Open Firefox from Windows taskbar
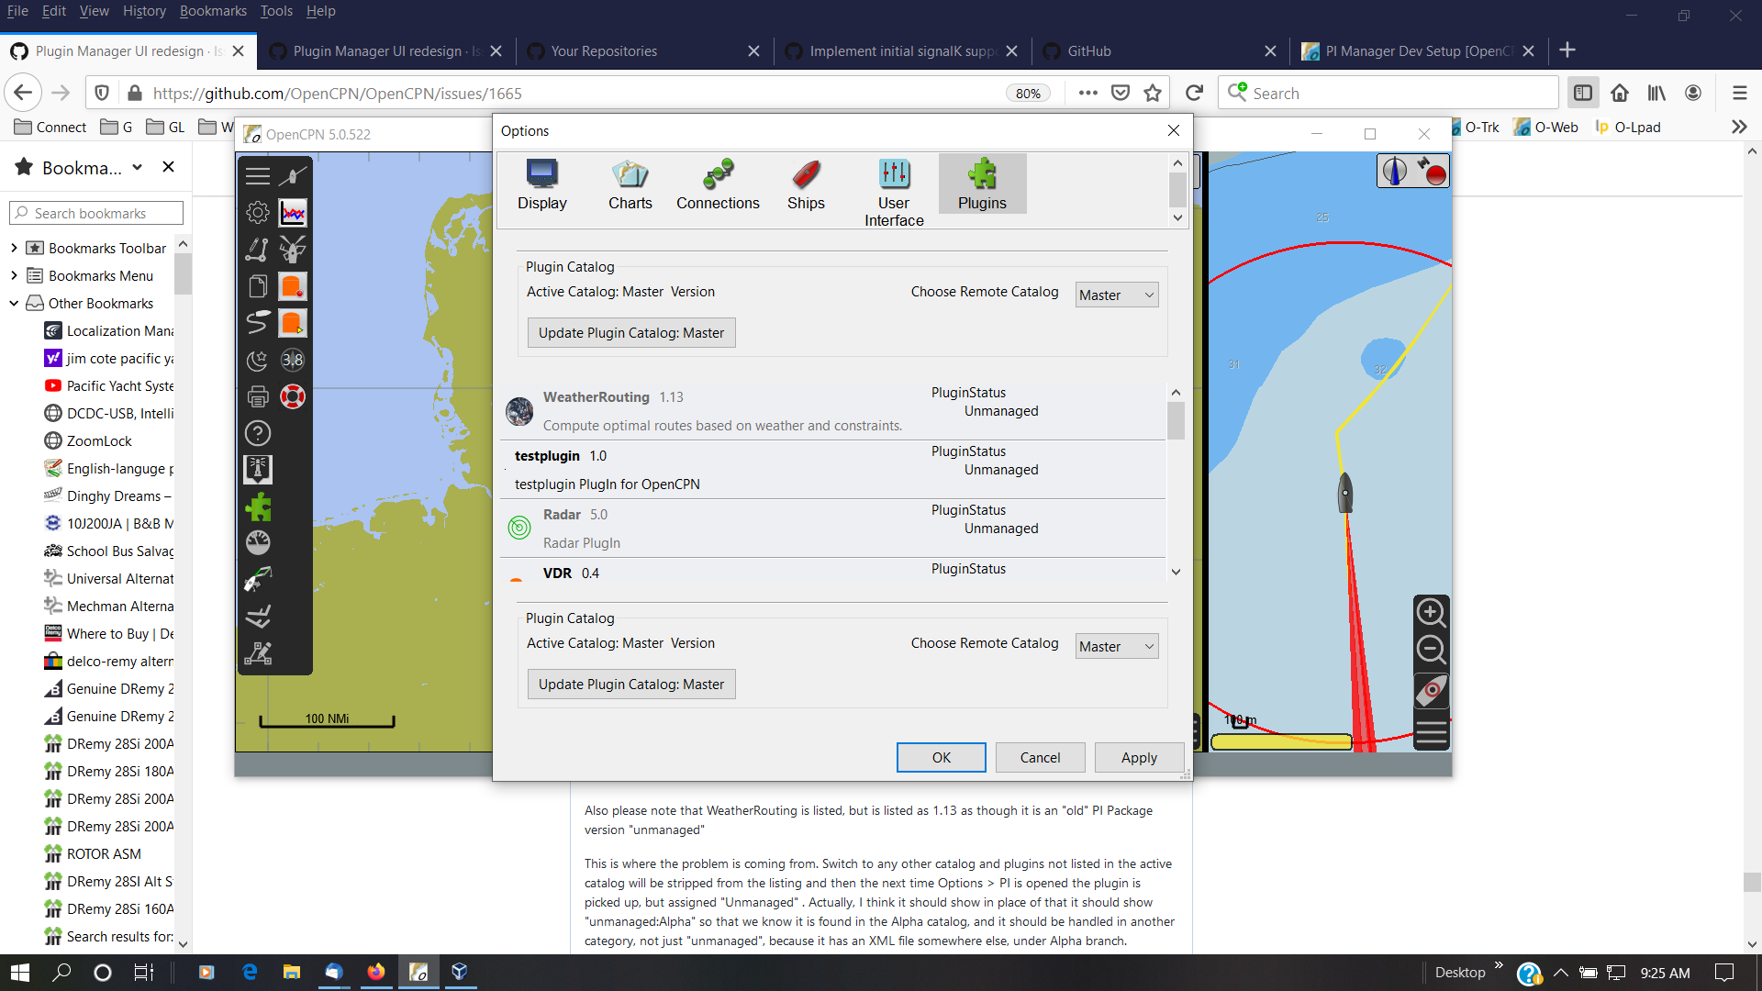The width and height of the screenshot is (1762, 991). point(376,972)
